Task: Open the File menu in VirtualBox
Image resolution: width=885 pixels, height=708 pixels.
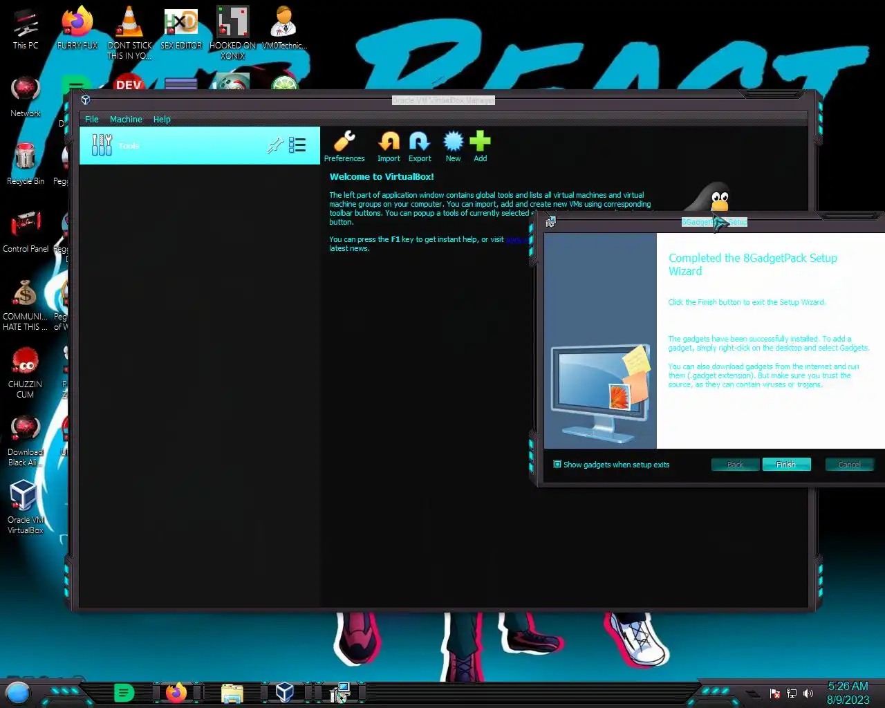Action: coord(92,120)
